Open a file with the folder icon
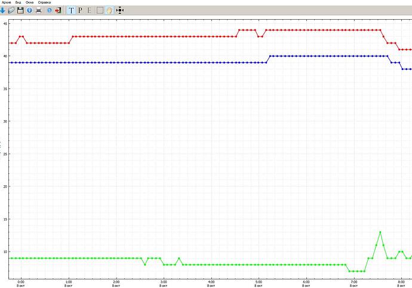The height and width of the screenshot is (288, 412). (x=11, y=11)
